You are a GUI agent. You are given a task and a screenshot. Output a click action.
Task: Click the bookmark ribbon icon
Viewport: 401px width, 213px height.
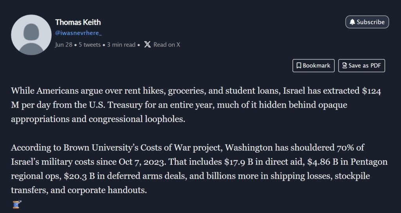[x=298, y=65]
